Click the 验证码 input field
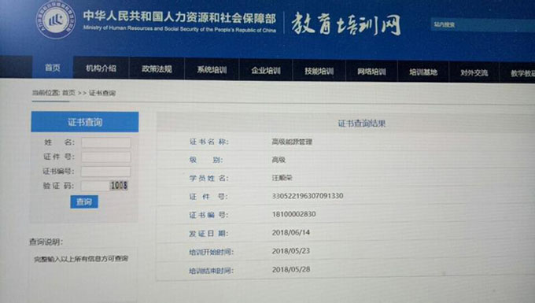 [x=95, y=186]
